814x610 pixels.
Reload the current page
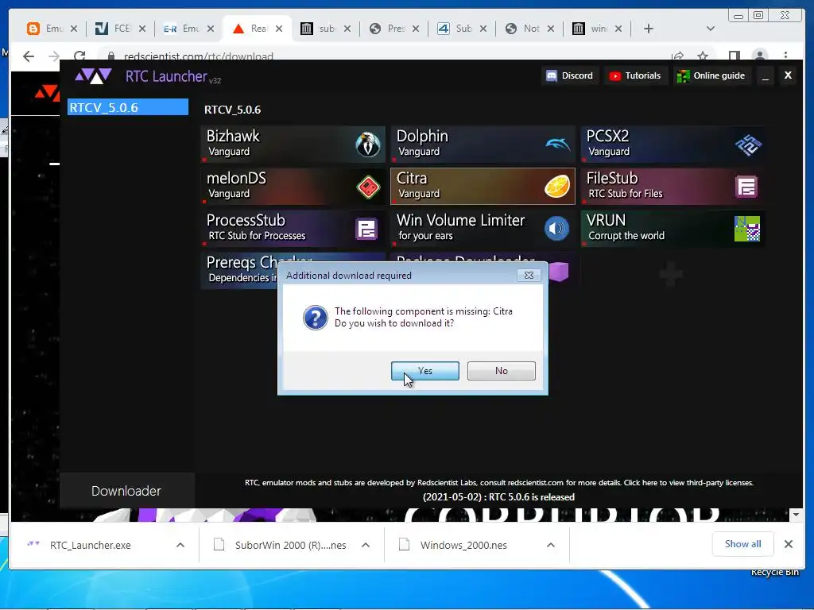[x=79, y=56]
